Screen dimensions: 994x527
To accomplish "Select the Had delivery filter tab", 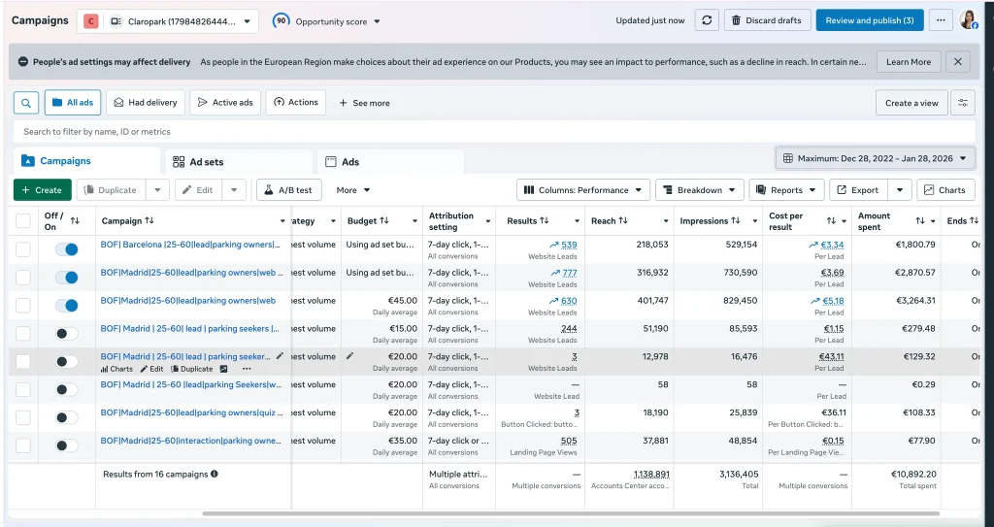I will pos(145,103).
